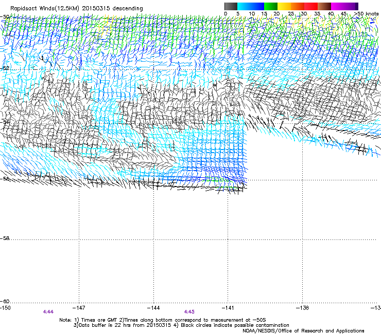Click the '-56' latitude axis label

coord(5,178)
